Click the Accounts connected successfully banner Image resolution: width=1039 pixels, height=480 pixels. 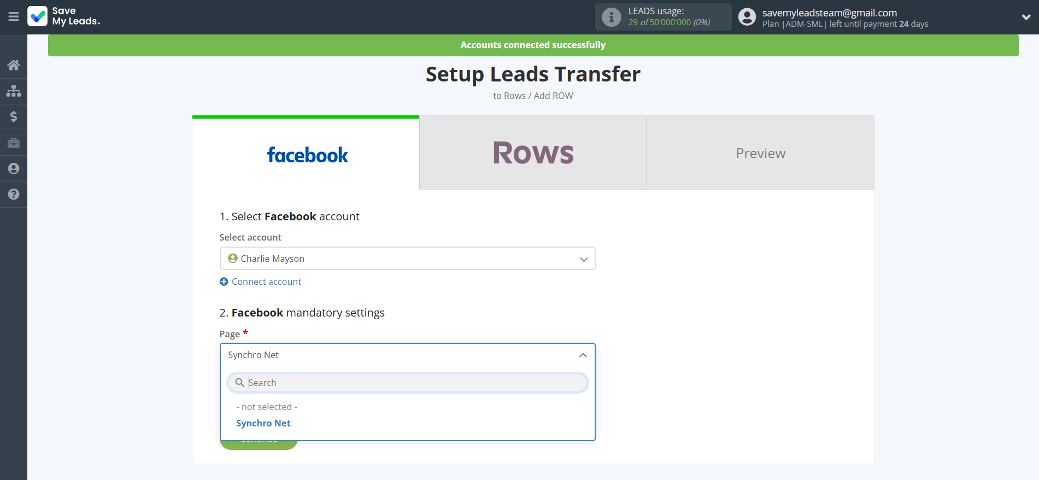click(x=533, y=45)
